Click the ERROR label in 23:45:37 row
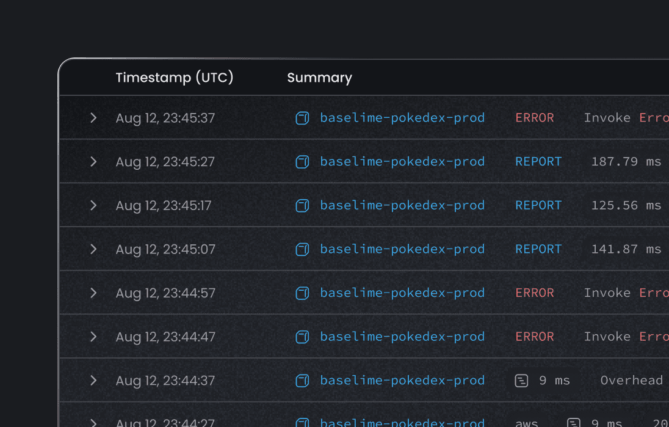The image size is (669, 427). [535, 118]
